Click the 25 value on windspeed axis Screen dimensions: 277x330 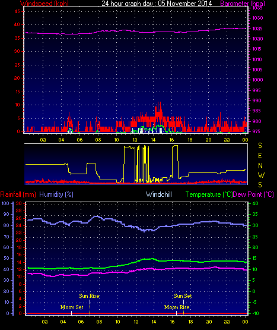point(17,65)
